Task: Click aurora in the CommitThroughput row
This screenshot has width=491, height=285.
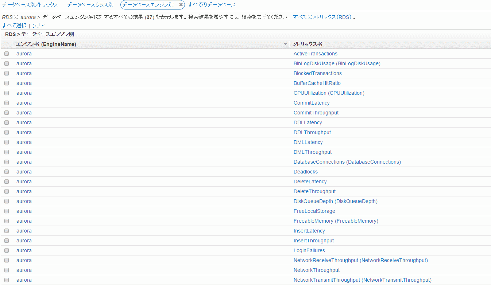Action: [x=24, y=113]
